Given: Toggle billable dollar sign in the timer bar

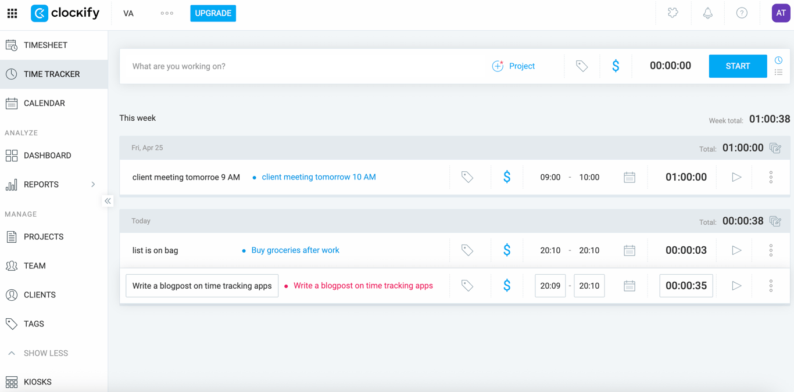Looking at the screenshot, I should (x=616, y=66).
